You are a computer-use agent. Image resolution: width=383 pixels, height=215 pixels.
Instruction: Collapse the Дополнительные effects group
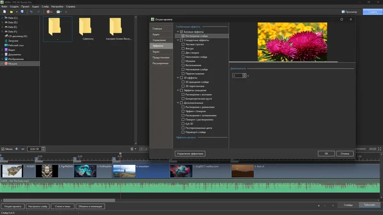click(x=178, y=103)
